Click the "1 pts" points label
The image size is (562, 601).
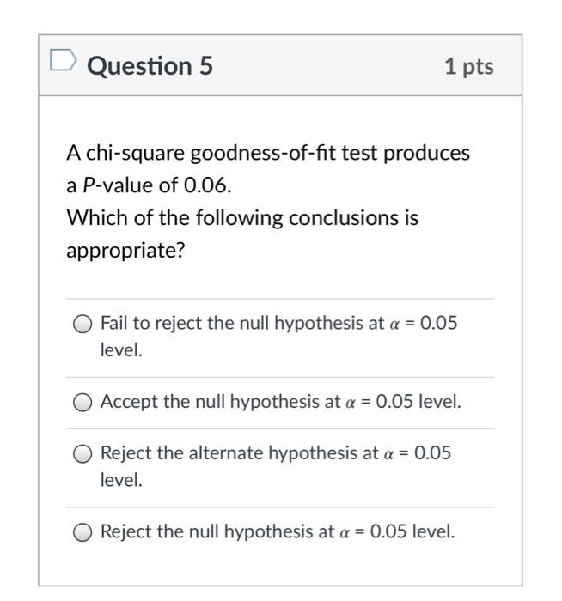pos(469,66)
